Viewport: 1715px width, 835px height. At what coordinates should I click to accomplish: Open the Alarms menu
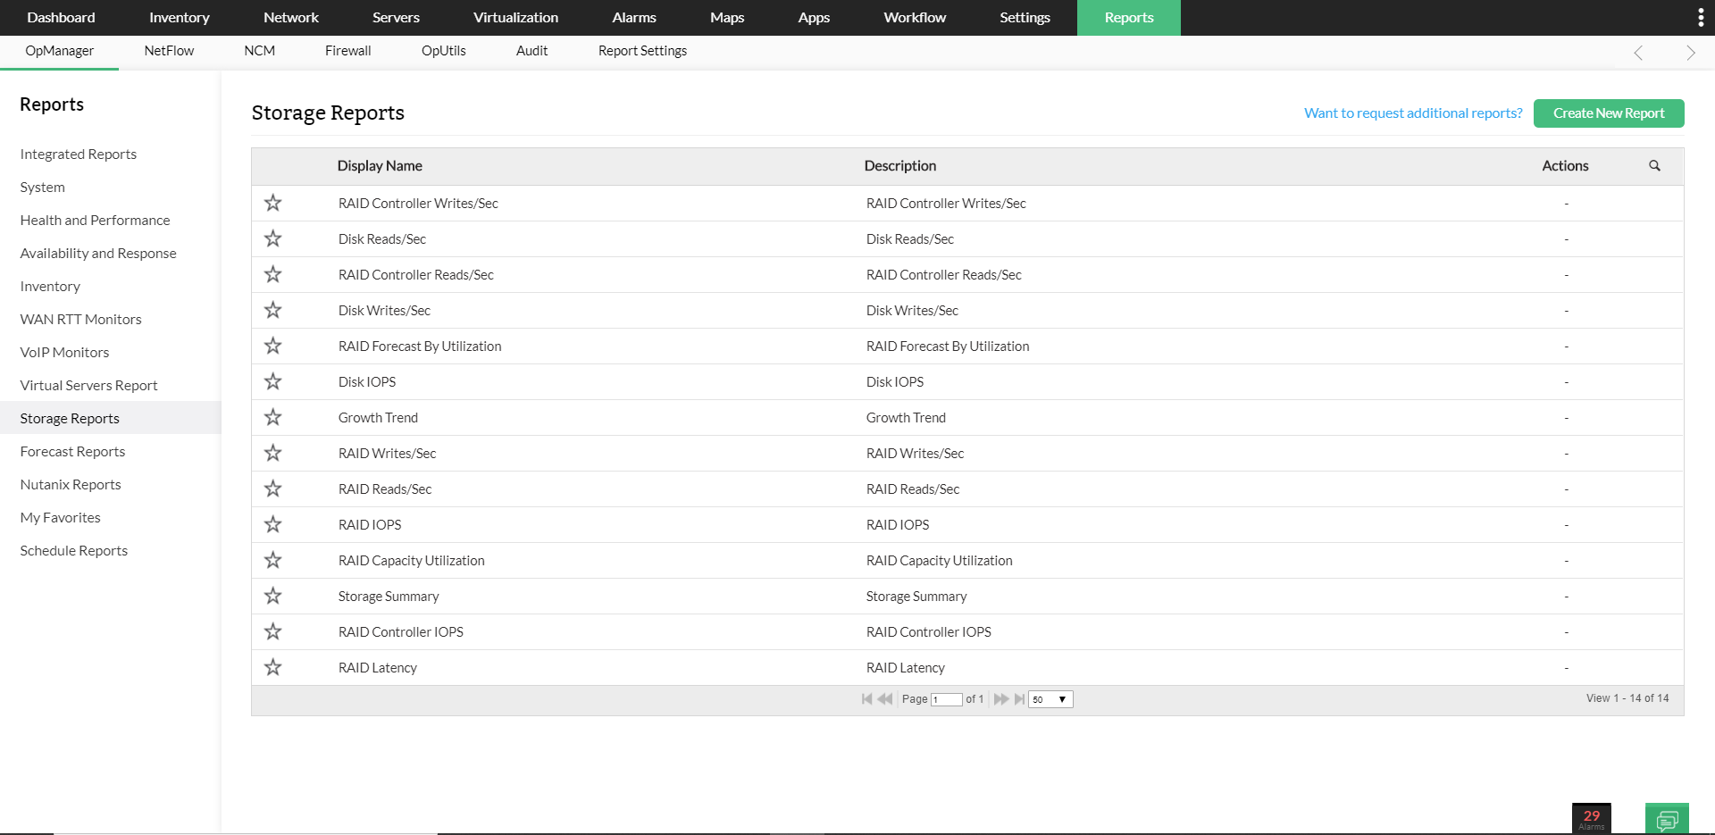point(634,18)
